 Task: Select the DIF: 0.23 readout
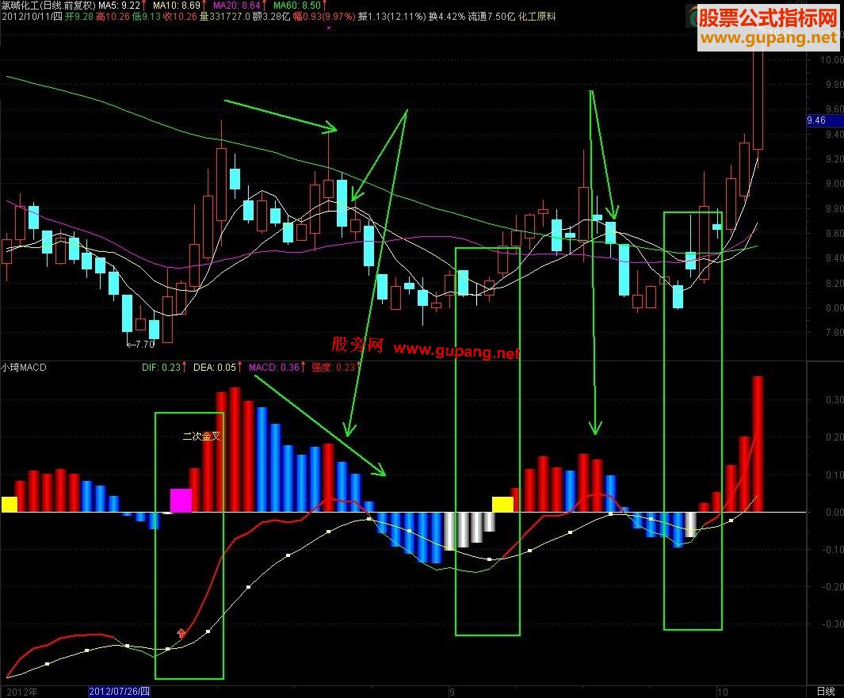(x=162, y=368)
